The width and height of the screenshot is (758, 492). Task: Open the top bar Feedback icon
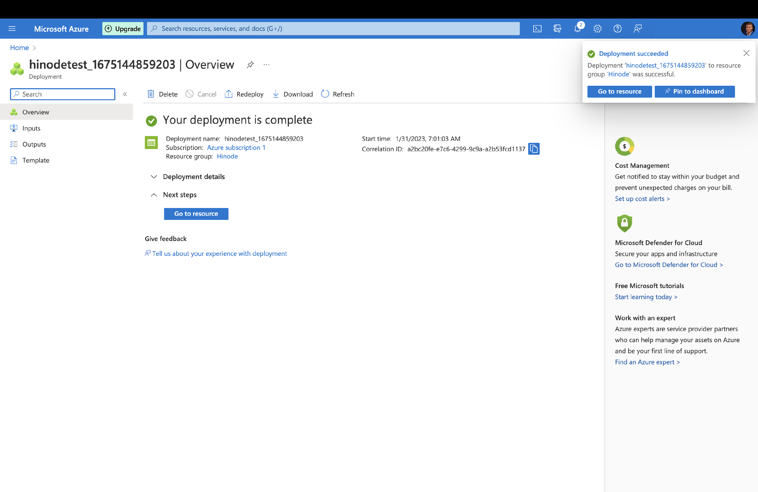tap(637, 29)
